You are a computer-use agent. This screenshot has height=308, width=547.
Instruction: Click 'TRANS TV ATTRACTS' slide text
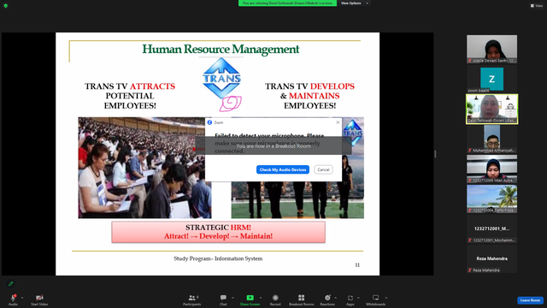click(130, 86)
